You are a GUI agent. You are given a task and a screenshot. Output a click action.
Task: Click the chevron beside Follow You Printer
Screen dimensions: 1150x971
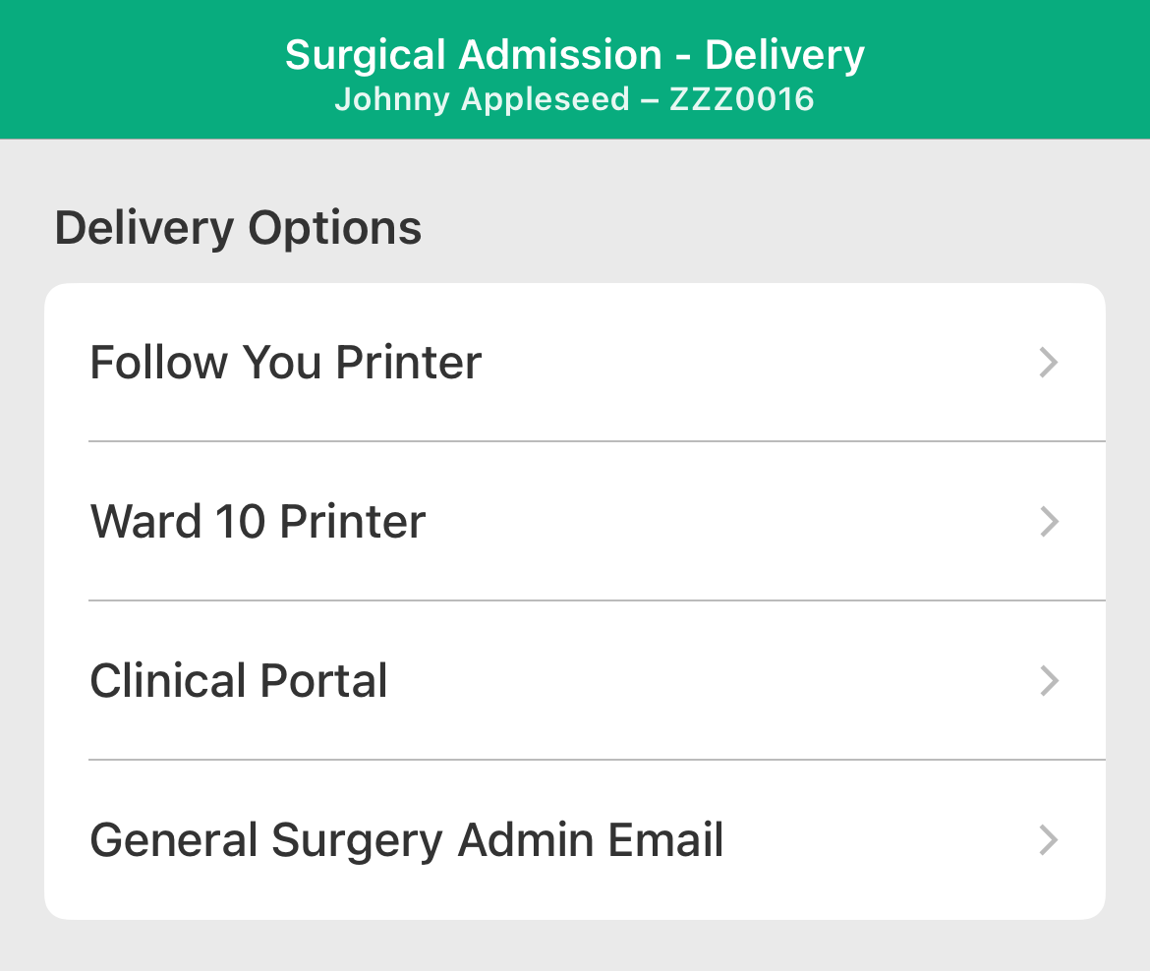point(1049,363)
